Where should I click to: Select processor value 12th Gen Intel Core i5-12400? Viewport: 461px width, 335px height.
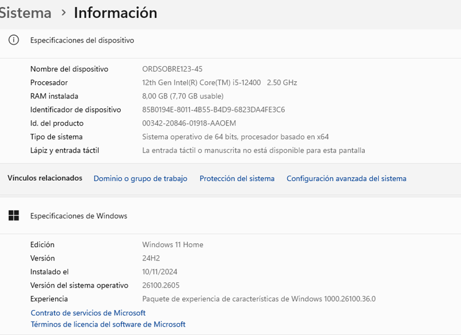220,82
